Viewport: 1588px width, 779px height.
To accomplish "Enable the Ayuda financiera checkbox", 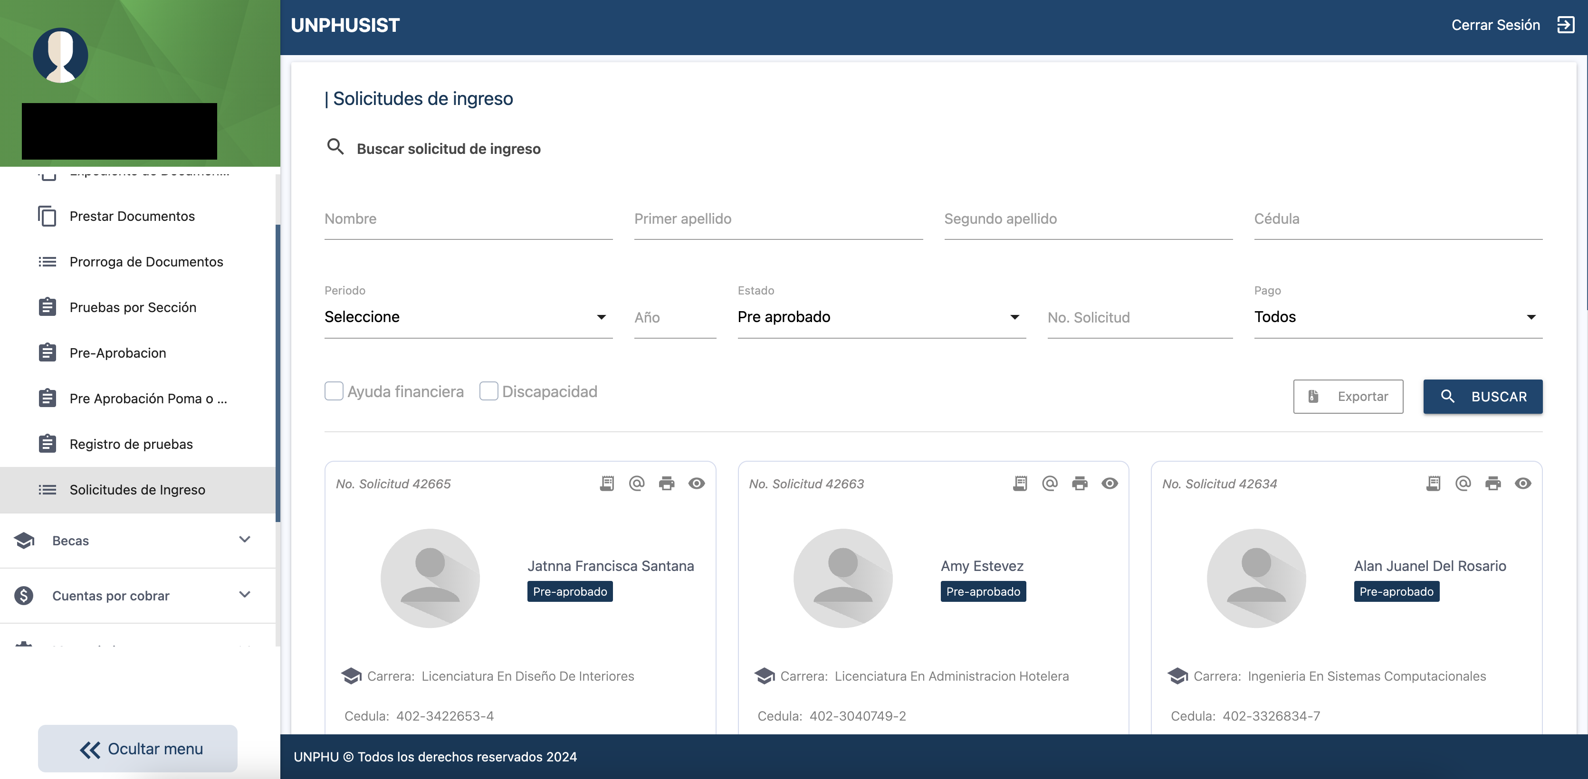I will coord(334,391).
